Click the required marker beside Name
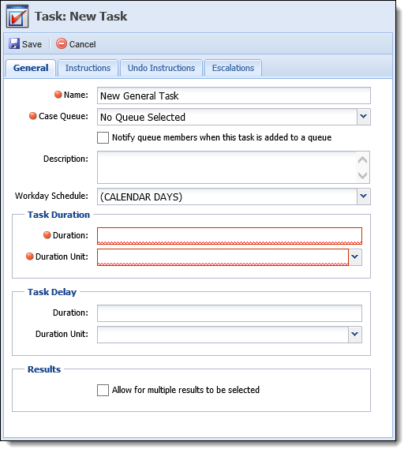 click(x=58, y=95)
